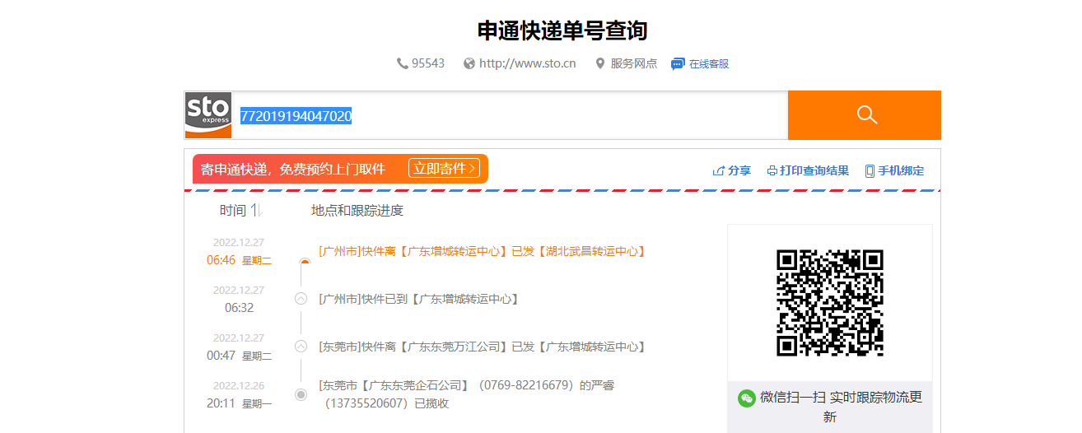The height and width of the screenshot is (433, 1082).
Task: Click 寄申通快递，免费预约上门取件 banner text
Action: click(293, 169)
